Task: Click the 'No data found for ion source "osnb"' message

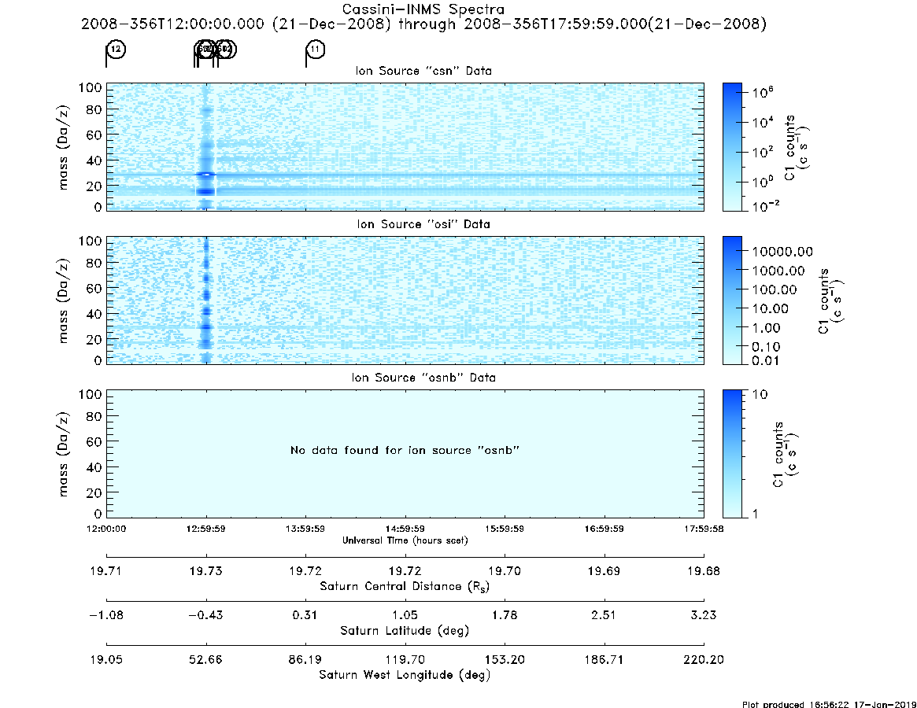Action: 405,450
